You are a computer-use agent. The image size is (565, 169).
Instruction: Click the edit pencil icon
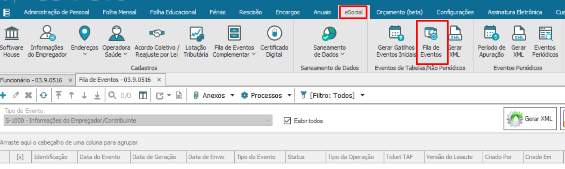(15, 95)
